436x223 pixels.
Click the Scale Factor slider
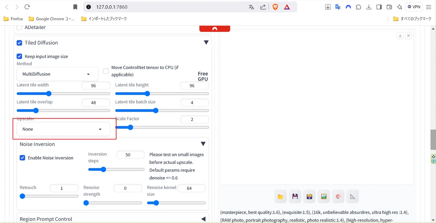pos(162,127)
